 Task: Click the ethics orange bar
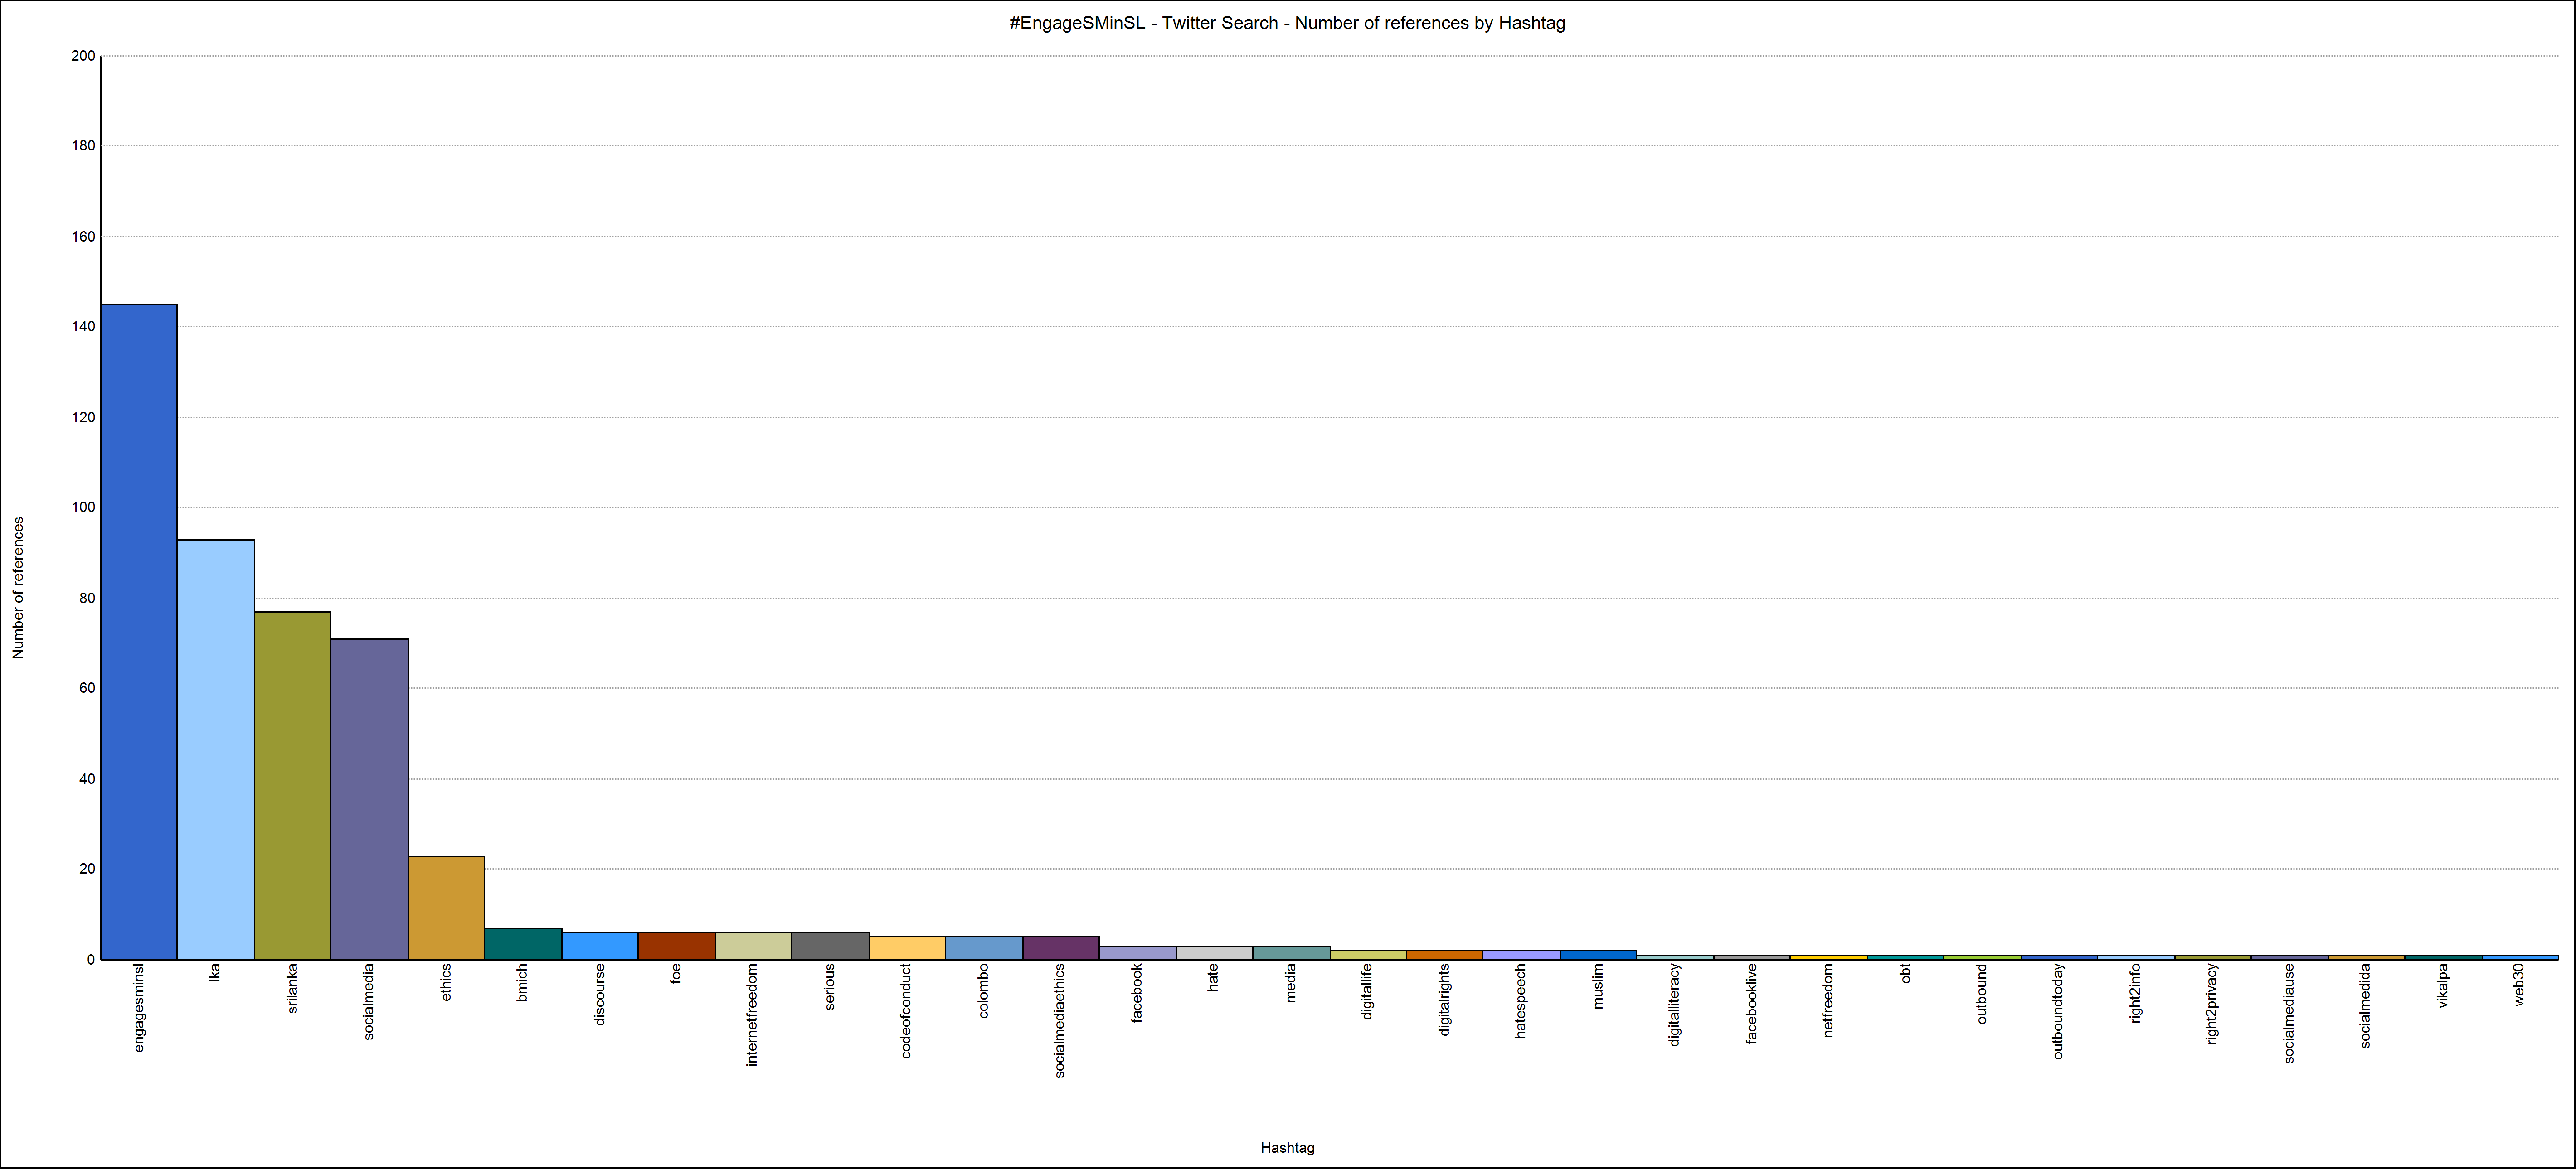pyautogui.click(x=447, y=907)
